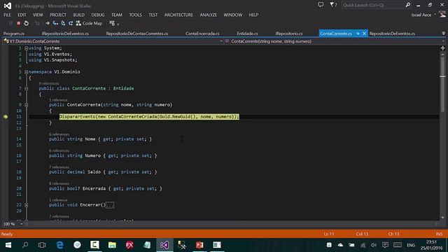448x252 pixels.
Task: Open the DEBUG menu
Action: 98,15
